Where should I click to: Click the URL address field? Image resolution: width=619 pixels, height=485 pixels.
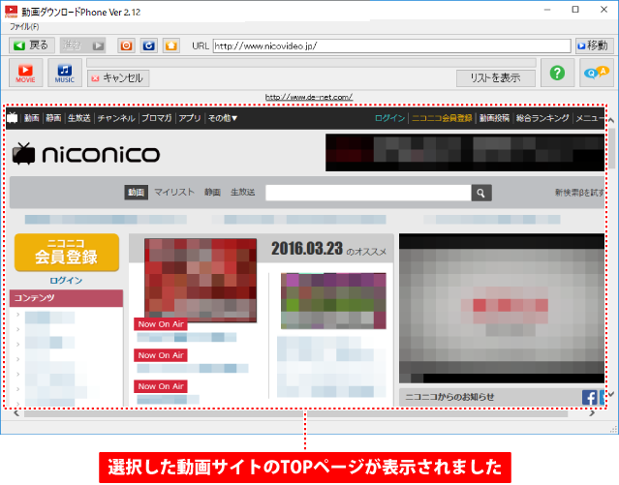[392, 45]
